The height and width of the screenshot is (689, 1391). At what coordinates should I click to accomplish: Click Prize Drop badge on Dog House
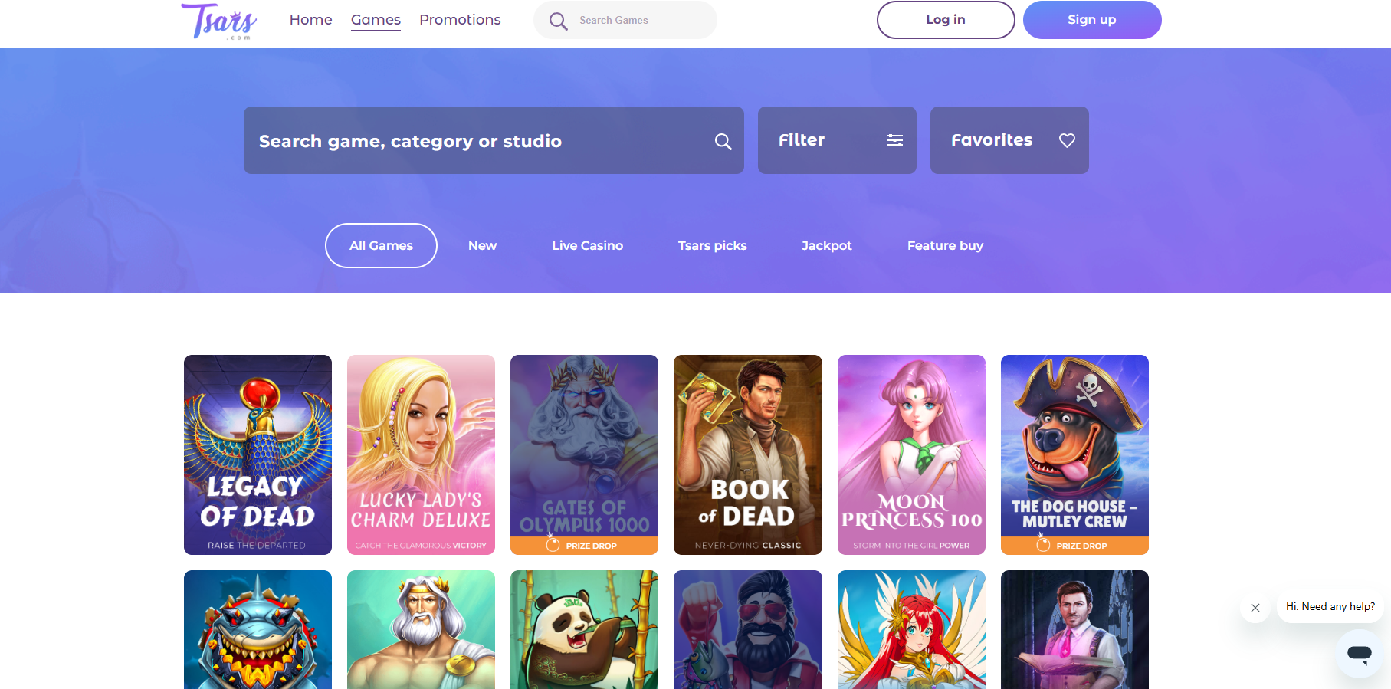pyautogui.click(x=1074, y=545)
